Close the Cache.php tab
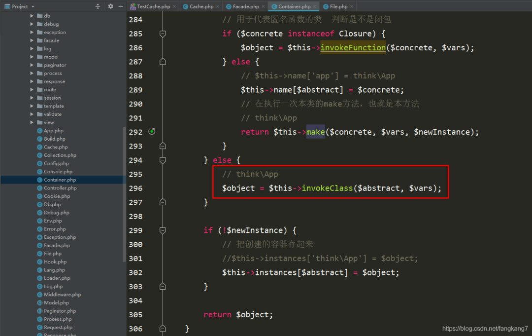532x336 pixels. click(218, 6)
